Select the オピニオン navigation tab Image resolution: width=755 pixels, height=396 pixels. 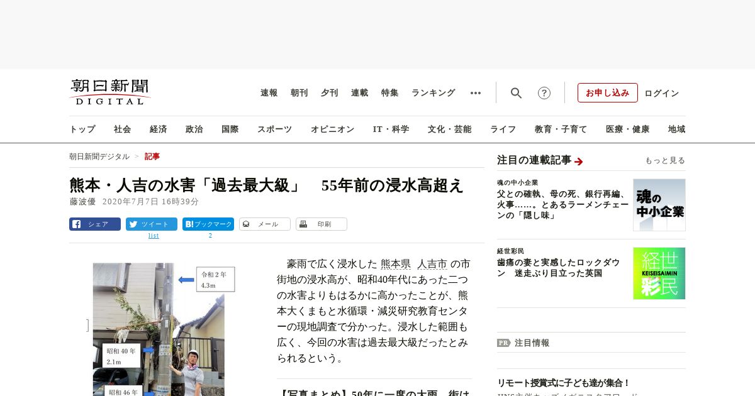[332, 129]
